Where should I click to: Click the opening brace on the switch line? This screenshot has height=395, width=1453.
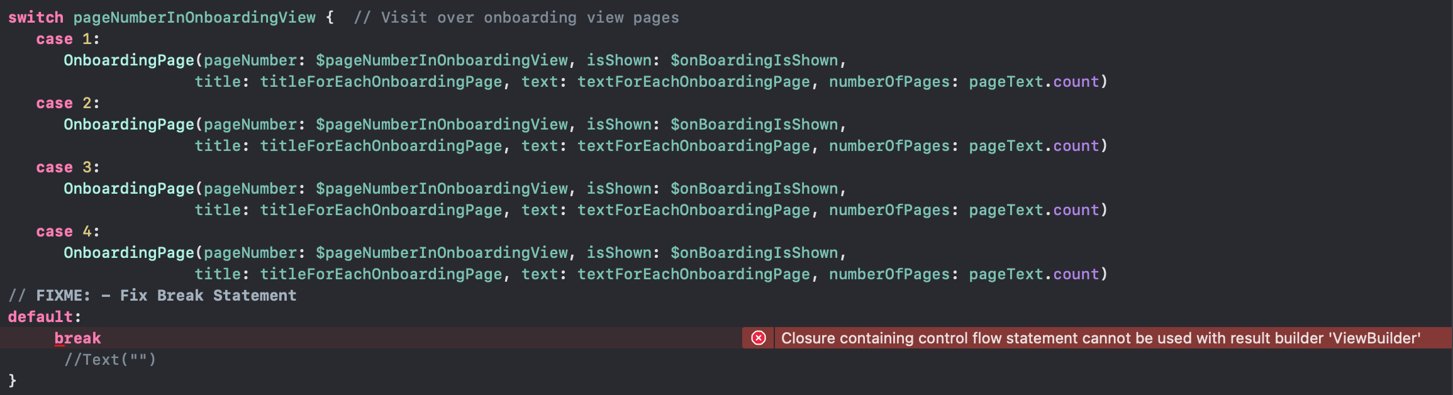(330, 18)
